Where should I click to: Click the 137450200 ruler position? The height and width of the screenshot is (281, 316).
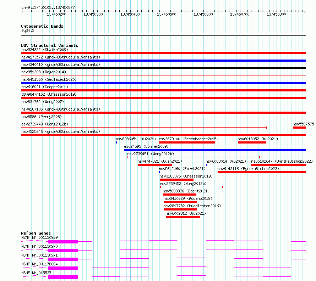point(56,14)
